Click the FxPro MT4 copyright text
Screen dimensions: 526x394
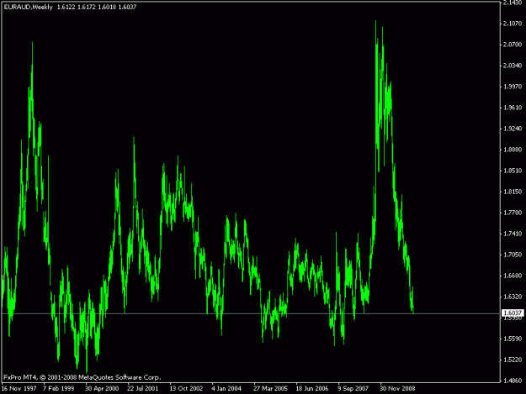[82, 377]
